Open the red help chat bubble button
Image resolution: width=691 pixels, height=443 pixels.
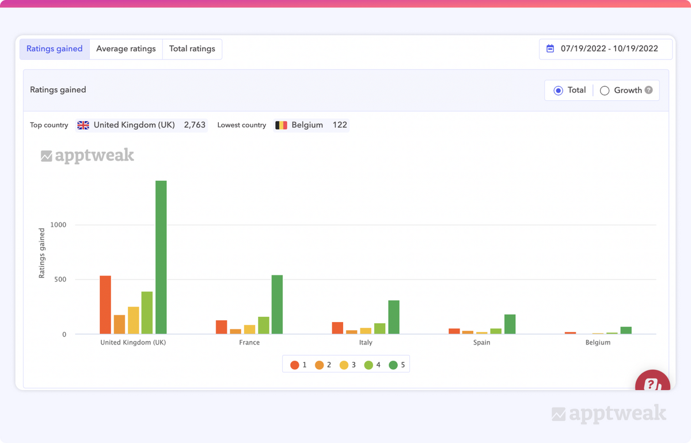(x=652, y=381)
